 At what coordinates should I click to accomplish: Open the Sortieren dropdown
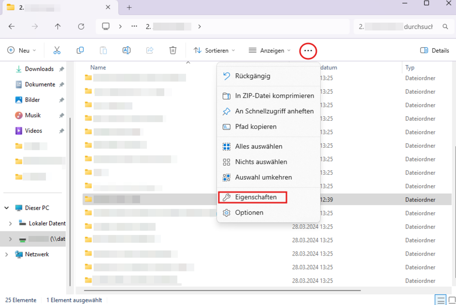[x=214, y=51]
